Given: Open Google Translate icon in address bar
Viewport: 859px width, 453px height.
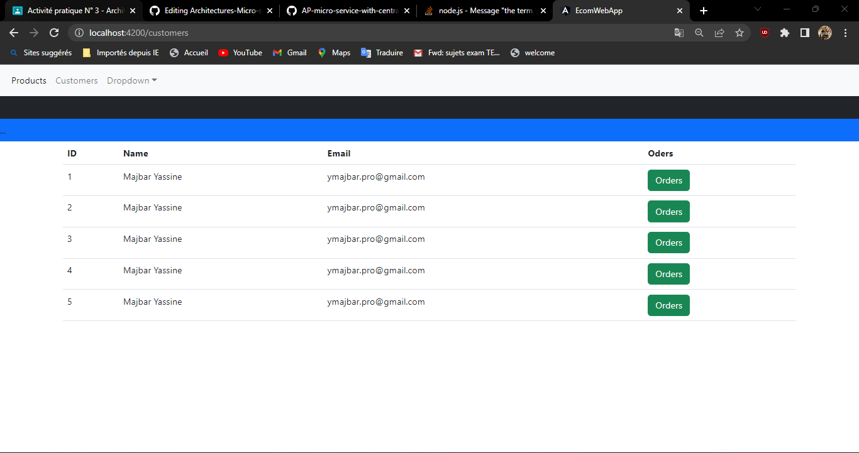Looking at the screenshot, I should [x=679, y=33].
